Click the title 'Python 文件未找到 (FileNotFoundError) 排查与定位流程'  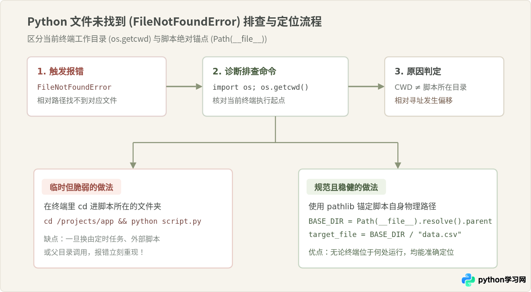click(174, 22)
